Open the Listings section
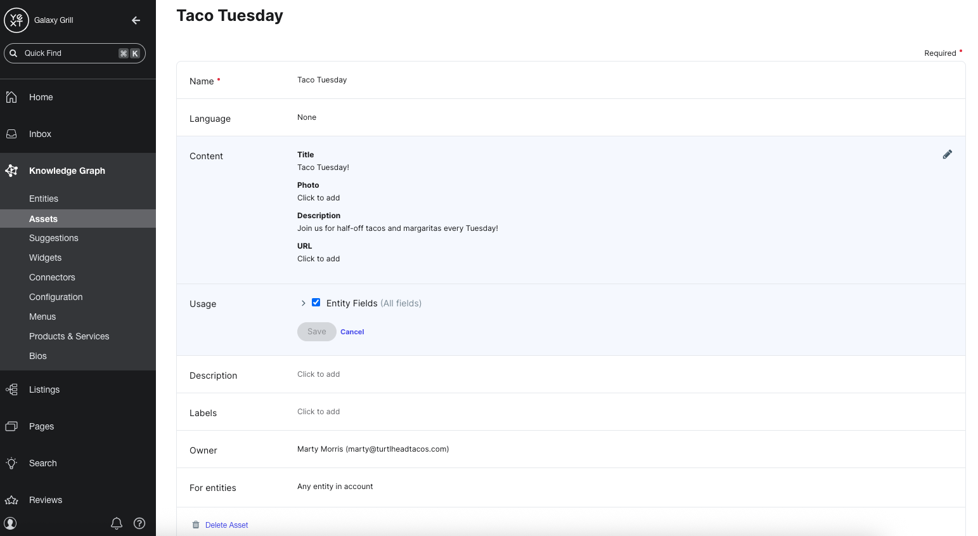The height and width of the screenshot is (536, 978). (x=44, y=389)
